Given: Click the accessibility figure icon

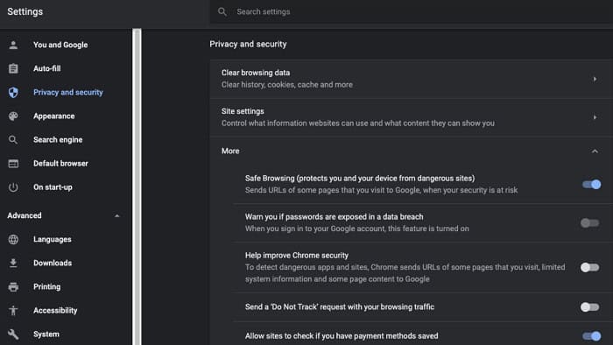Looking at the screenshot, I should point(13,310).
